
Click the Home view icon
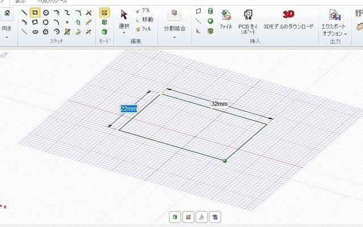[x=7, y=12]
